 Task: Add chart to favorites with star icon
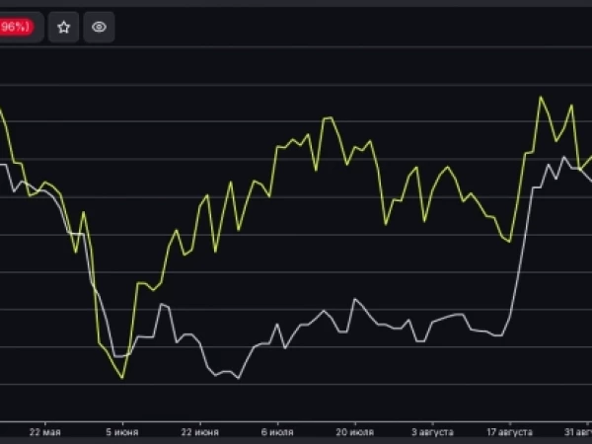pos(63,27)
